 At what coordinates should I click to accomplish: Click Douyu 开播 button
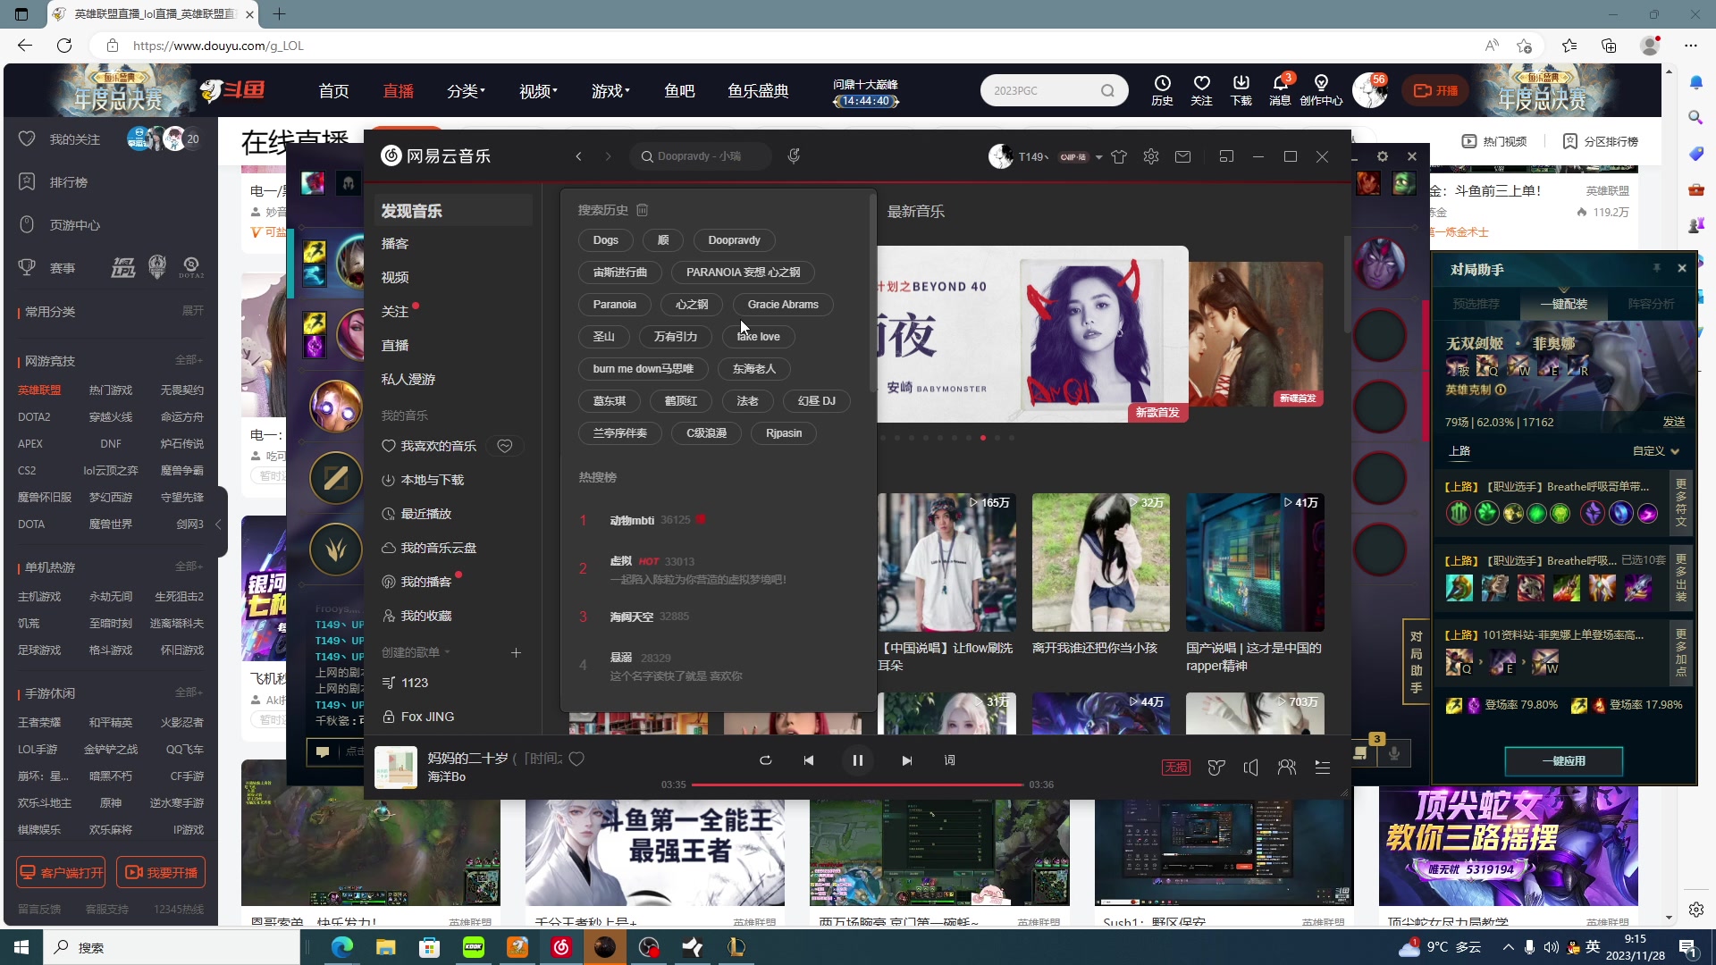click(1435, 90)
